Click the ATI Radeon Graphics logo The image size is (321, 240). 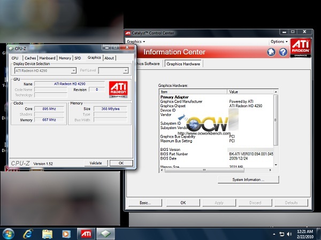pos(301,48)
